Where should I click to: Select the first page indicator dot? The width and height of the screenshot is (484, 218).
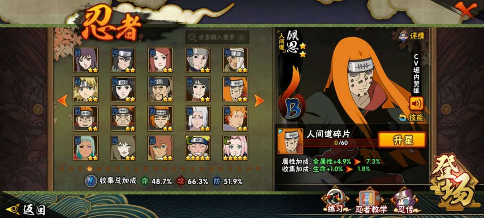click(62, 169)
